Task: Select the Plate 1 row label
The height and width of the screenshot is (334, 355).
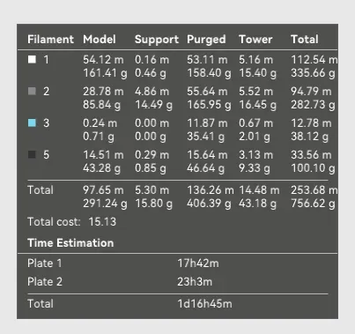Action: click(45, 263)
